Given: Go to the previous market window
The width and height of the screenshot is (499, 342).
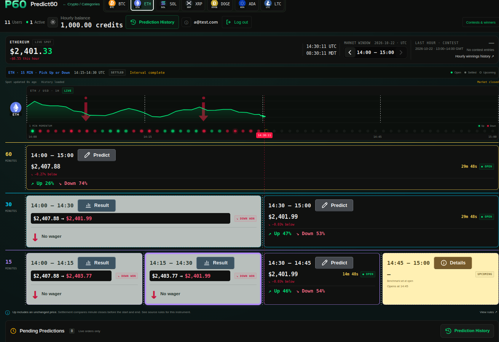Looking at the screenshot, I should [350, 52].
